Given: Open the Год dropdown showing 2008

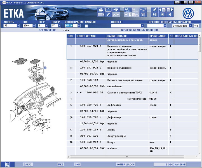Looking at the screenshot, I should [34, 26].
